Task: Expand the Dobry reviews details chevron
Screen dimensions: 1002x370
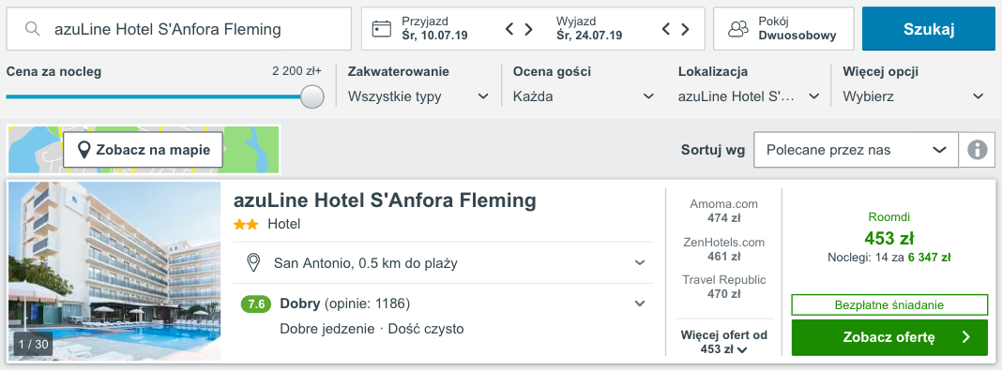Action: [x=640, y=303]
